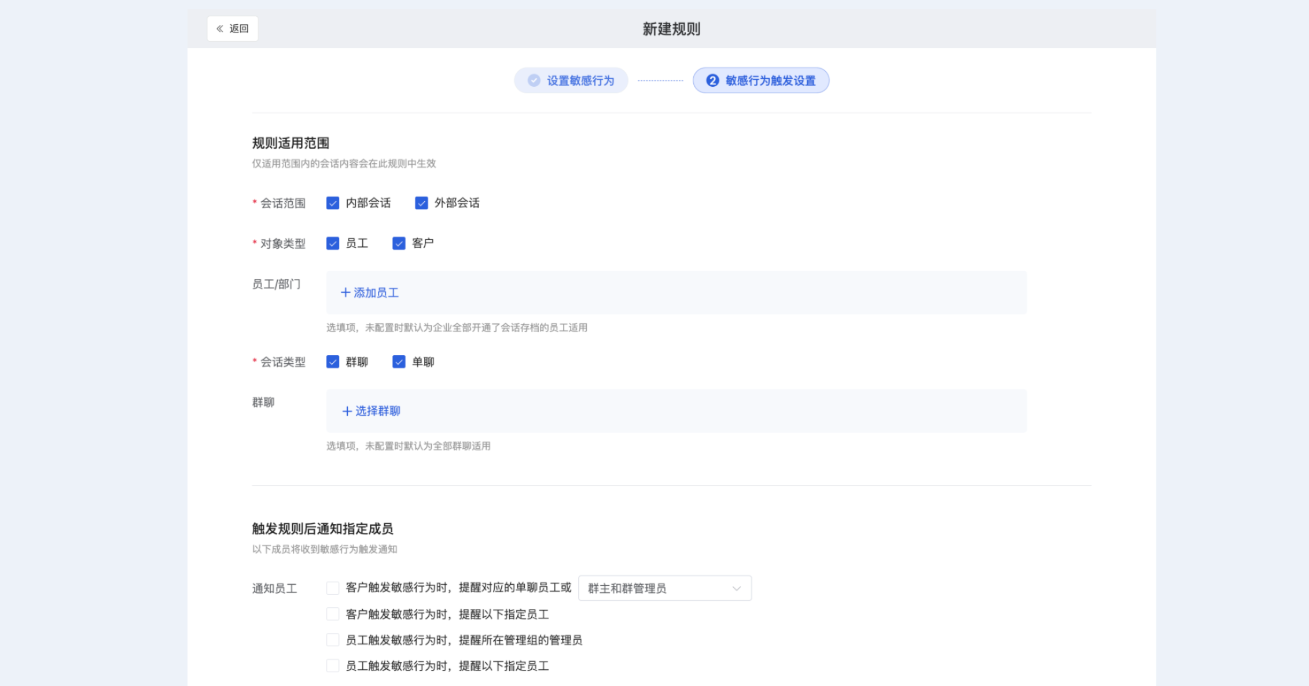Check 客户触发敏感行为时，提醒以下指定员工
The height and width of the screenshot is (686, 1309).
pyautogui.click(x=333, y=614)
